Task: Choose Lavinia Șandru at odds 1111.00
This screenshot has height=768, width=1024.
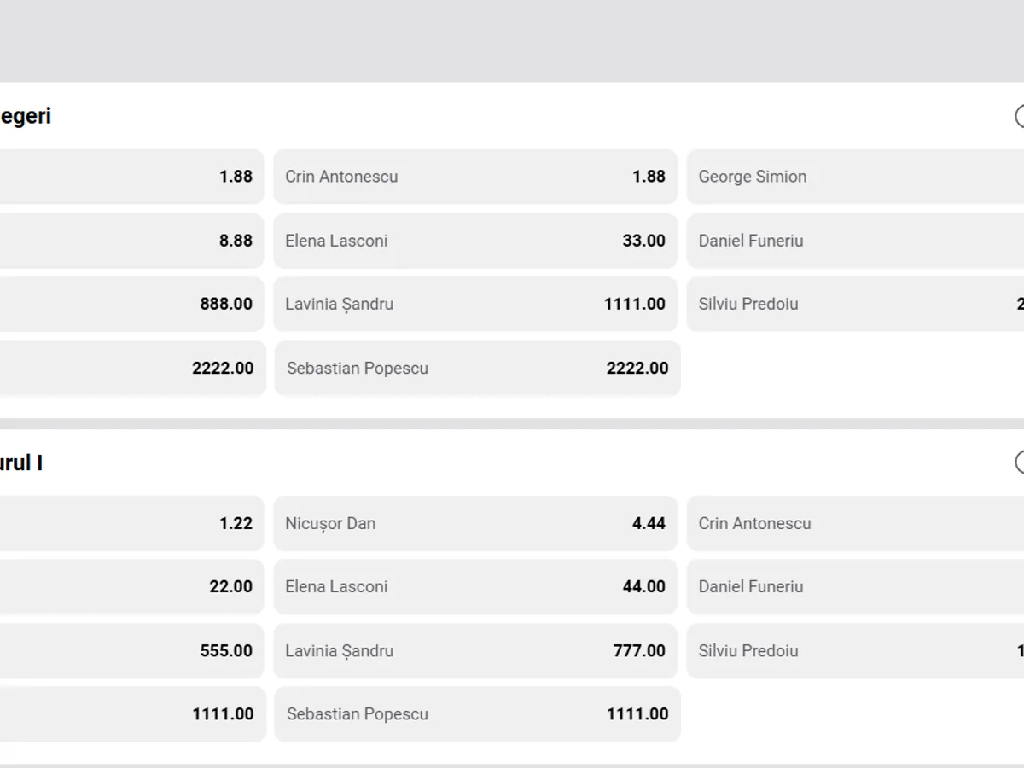Action: [x=474, y=304]
